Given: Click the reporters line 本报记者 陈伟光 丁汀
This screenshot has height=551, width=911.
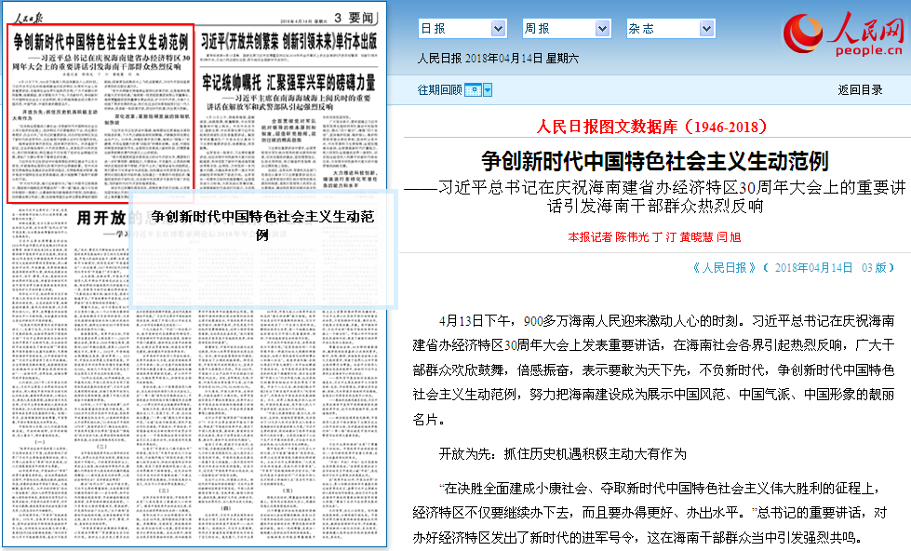Looking at the screenshot, I should pos(654,237).
